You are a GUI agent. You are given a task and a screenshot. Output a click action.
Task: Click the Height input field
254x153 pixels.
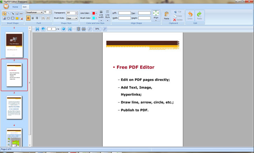click(144, 18)
